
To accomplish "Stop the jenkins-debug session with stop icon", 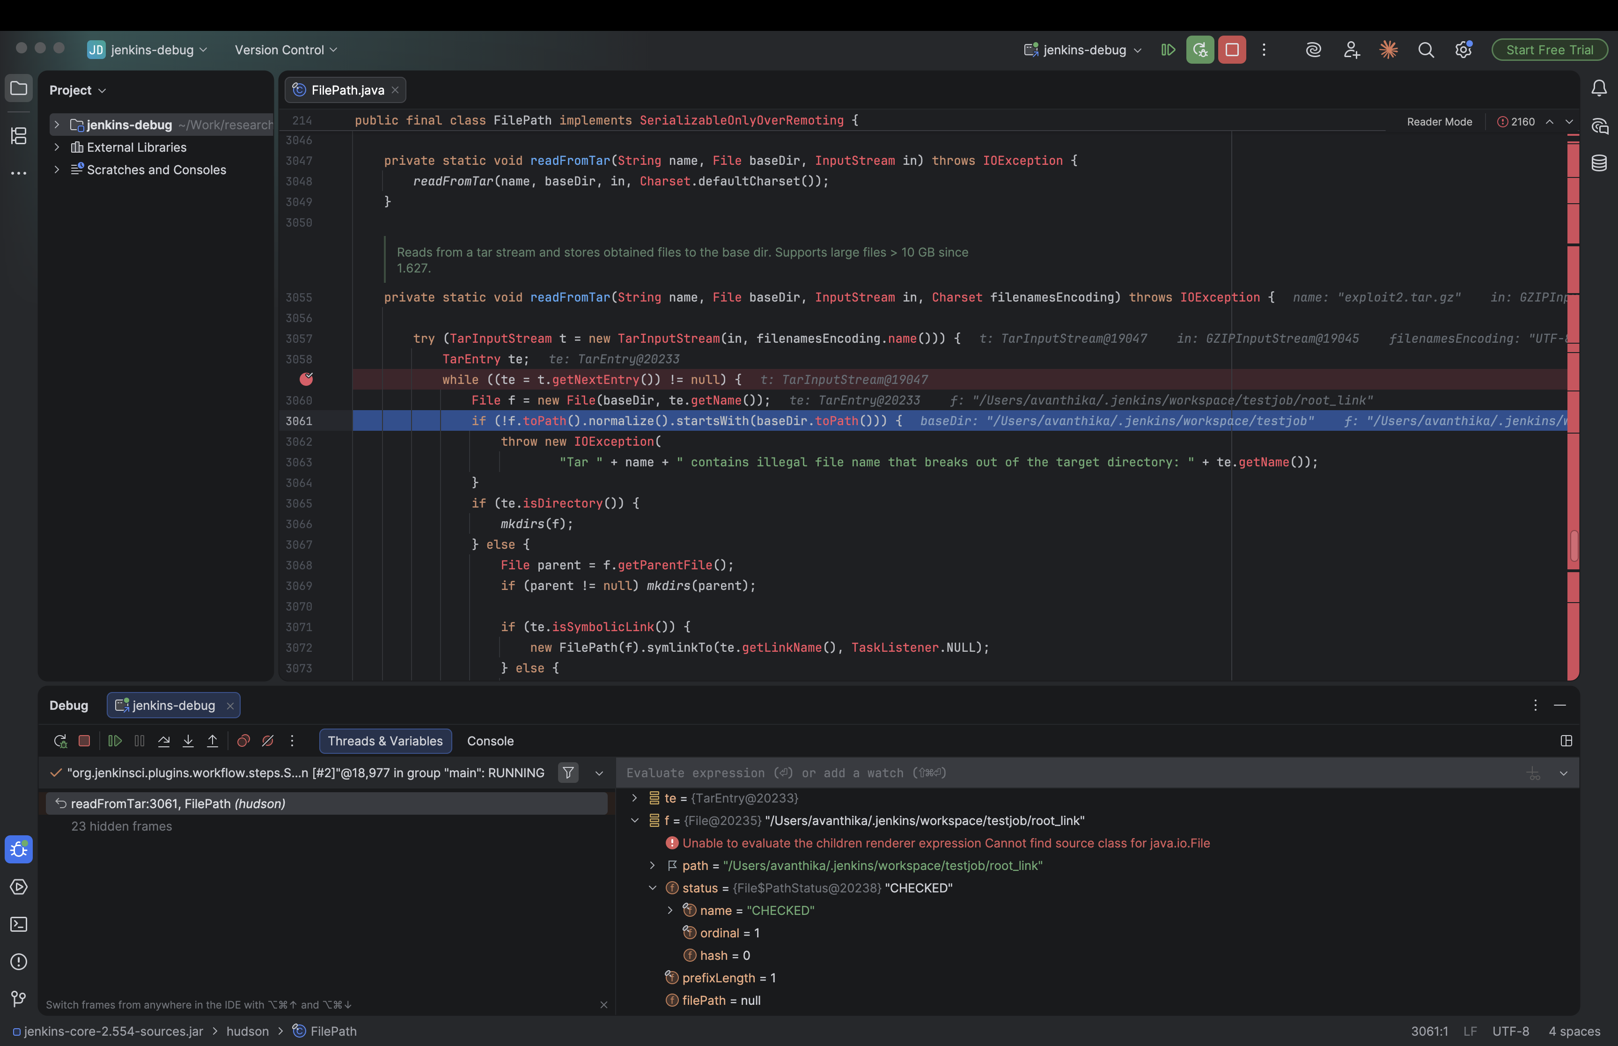I will click(x=84, y=741).
